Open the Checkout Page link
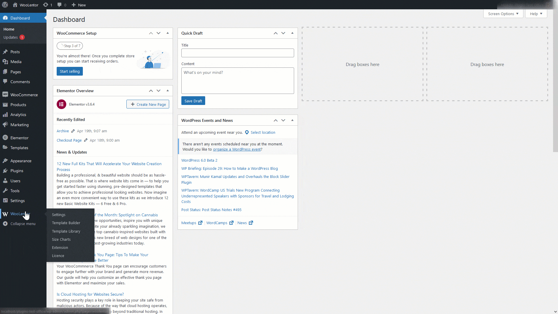 tap(69, 140)
